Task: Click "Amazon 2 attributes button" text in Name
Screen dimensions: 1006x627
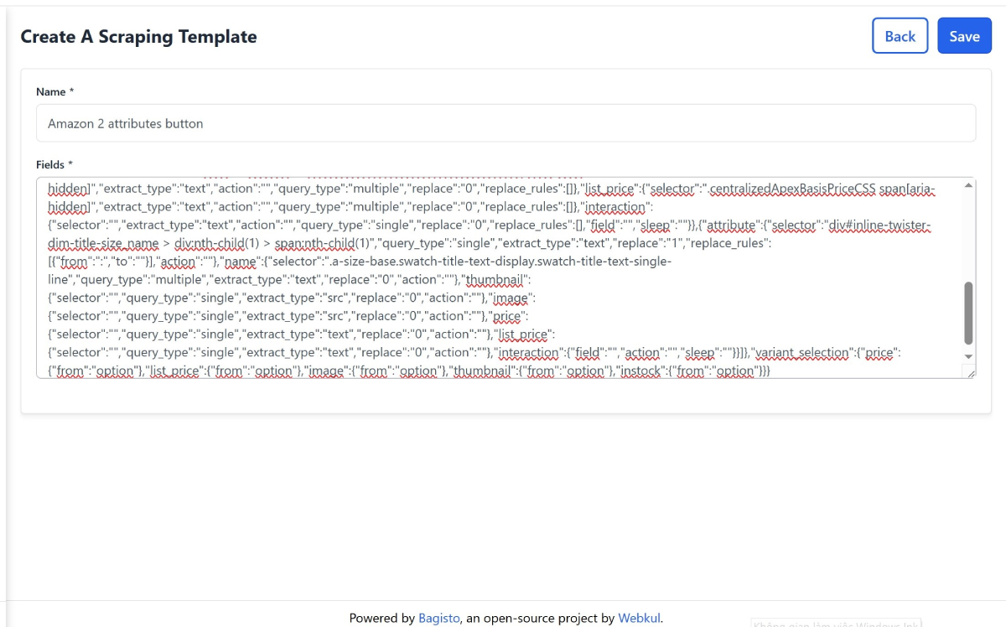Action: (126, 123)
